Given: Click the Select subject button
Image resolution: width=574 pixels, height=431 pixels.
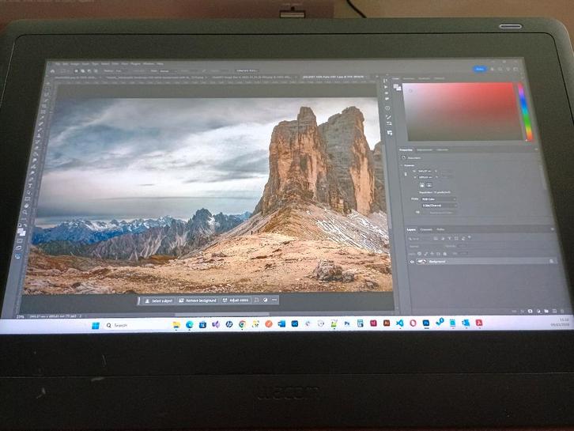Looking at the screenshot, I should click(x=158, y=301).
